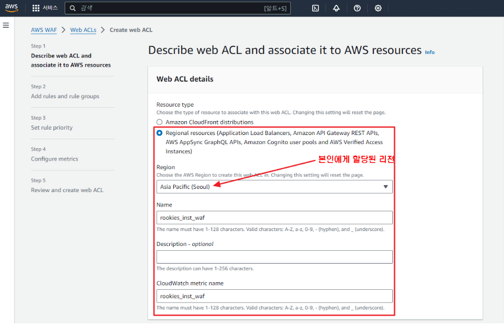Select Step 5 Review and create web ACL
This screenshot has width=504, height=326.
pos(67,190)
